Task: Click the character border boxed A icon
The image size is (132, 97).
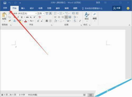Action: pos(50,13)
